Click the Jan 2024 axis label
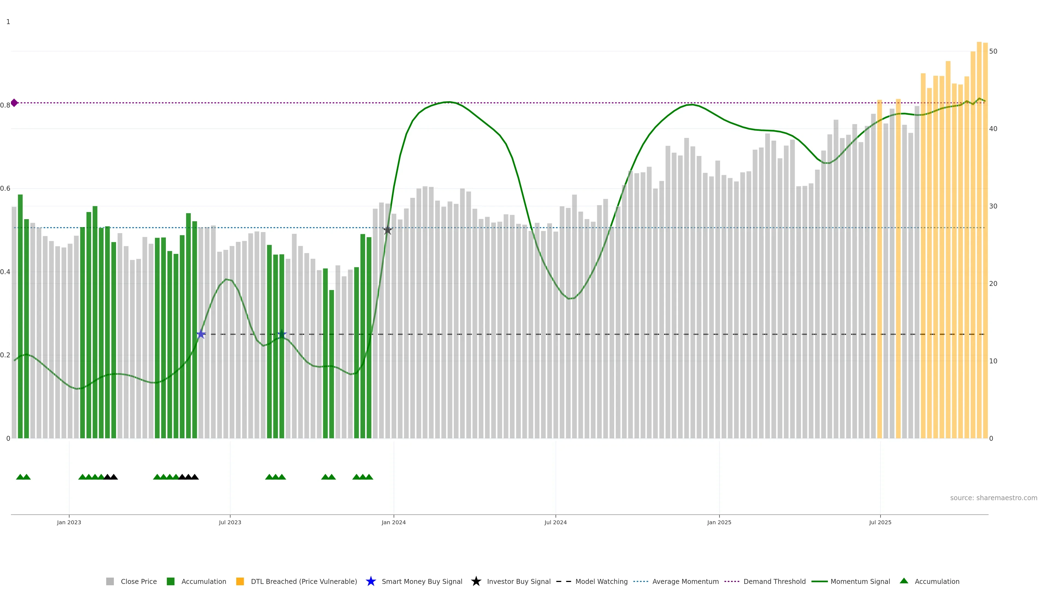The width and height of the screenshot is (1051, 591). click(x=393, y=522)
